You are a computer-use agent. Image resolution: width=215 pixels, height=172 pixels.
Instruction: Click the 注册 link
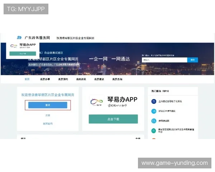(x=48, y=115)
